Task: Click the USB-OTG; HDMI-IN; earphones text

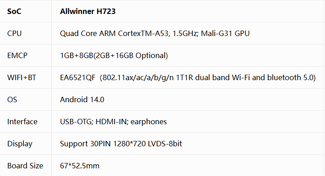Action: point(113,122)
